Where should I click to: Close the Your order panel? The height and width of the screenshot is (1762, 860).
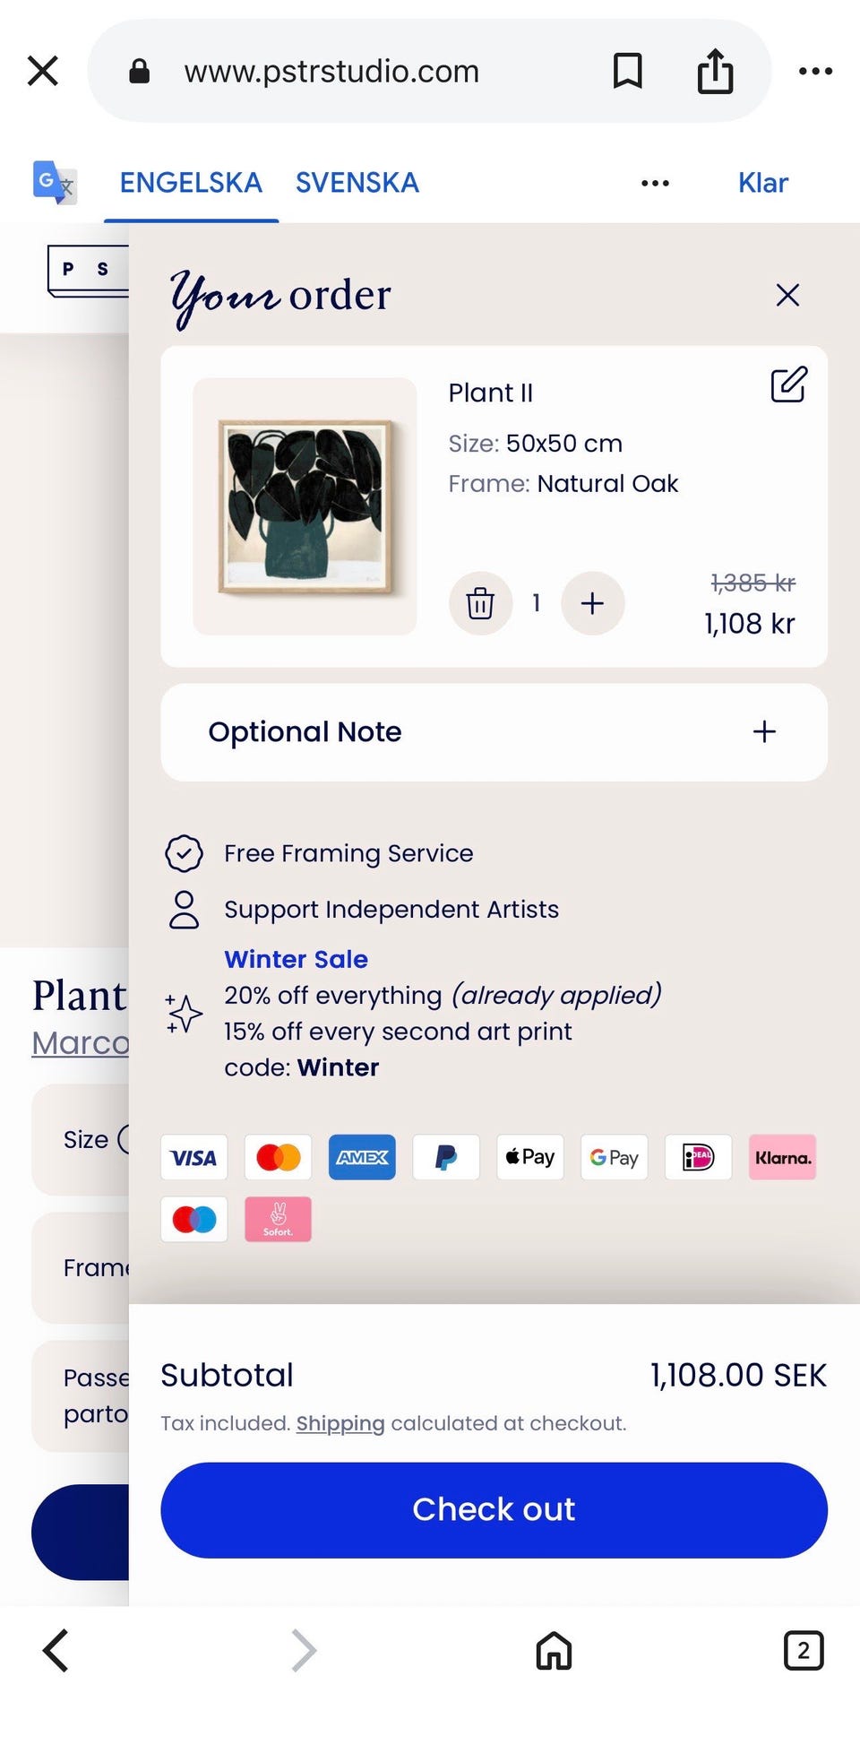coord(787,295)
